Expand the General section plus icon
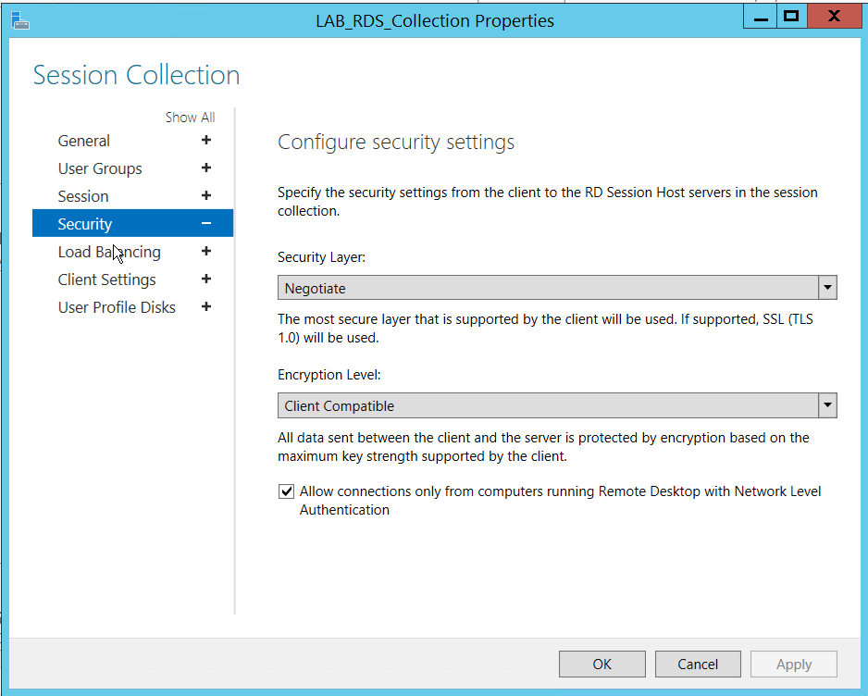 (205, 141)
